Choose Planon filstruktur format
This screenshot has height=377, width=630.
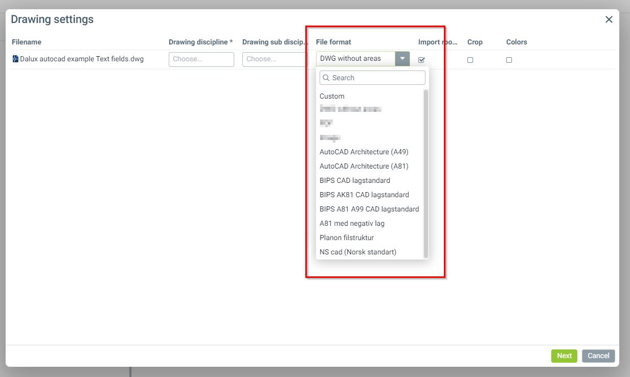[x=347, y=238]
